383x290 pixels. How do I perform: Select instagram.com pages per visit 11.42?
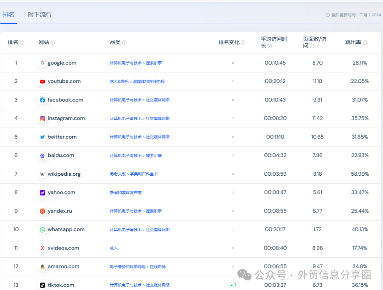317,118
